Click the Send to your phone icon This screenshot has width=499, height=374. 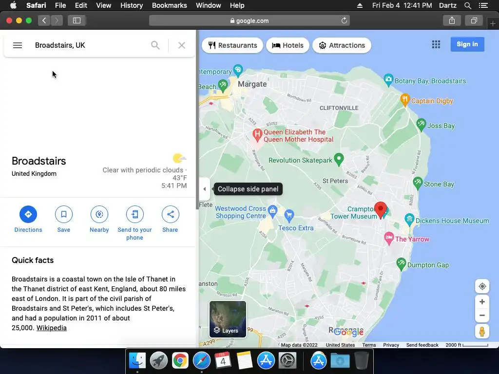pos(134,214)
